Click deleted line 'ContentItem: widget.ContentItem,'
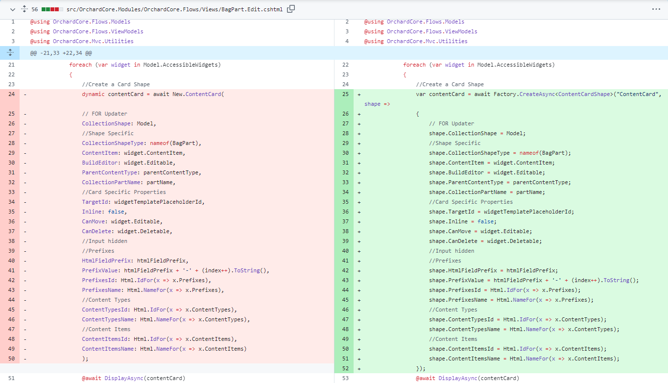The width and height of the screenshot is (668, 383). (133, 153)
